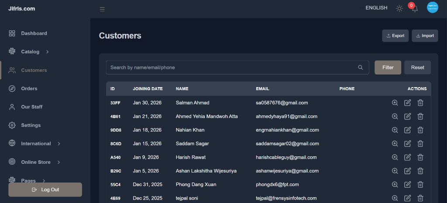Open the user profile avatar
The width and height of the screenshot is (447, 203).
coord(432,8)
